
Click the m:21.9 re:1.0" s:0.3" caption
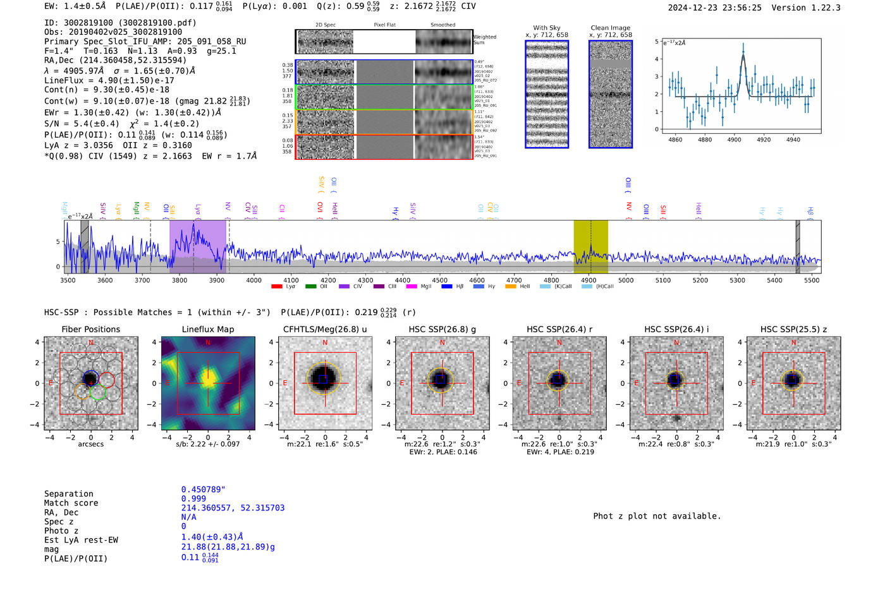794,444
